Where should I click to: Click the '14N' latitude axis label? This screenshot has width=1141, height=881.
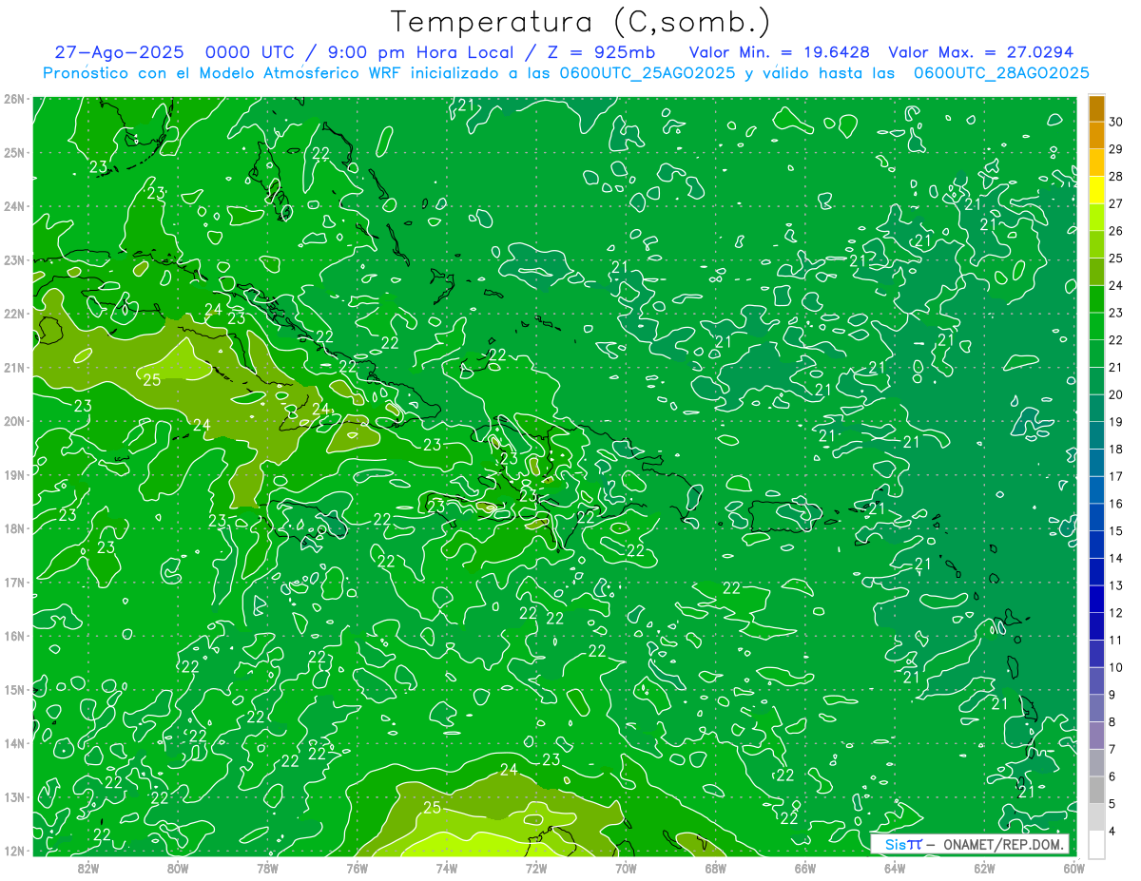14,743
